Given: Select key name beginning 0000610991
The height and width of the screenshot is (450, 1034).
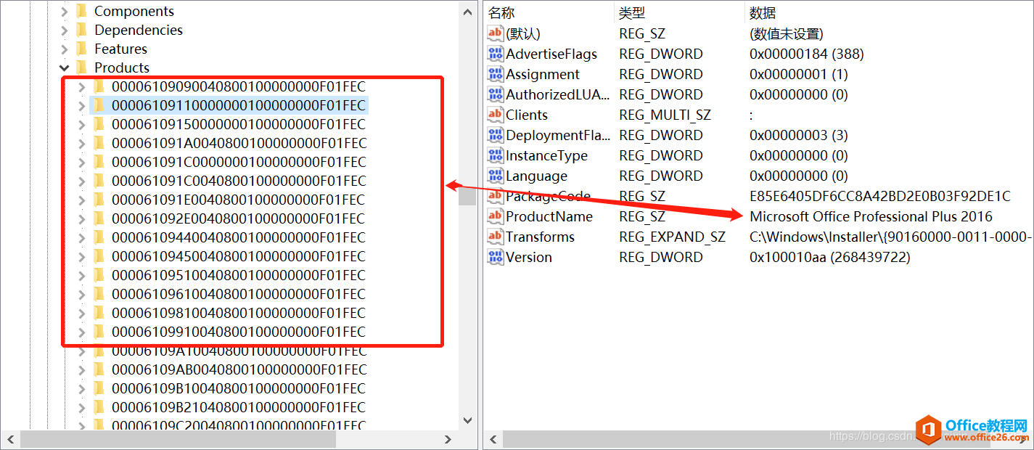Looking at the screenshot, I should [x=239, y=332].
